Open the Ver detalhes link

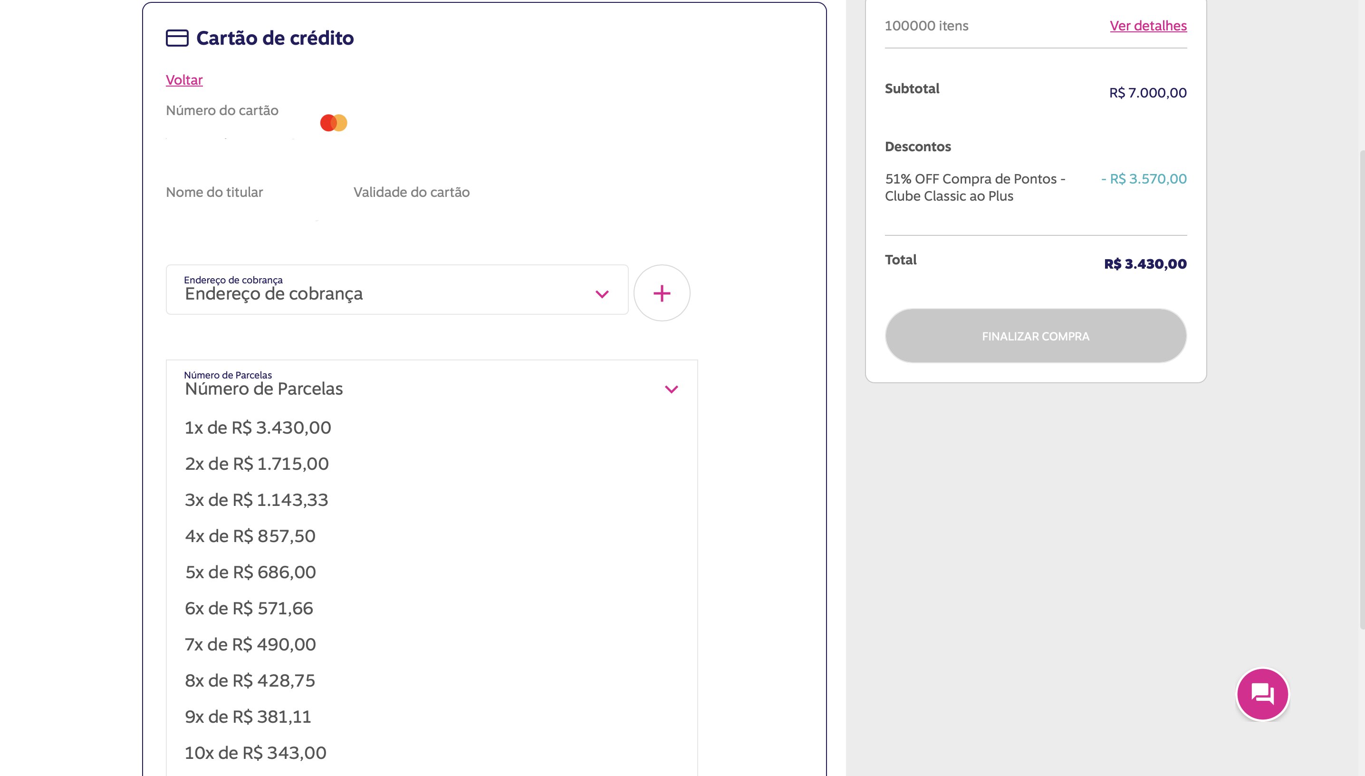pos(1148,26)
